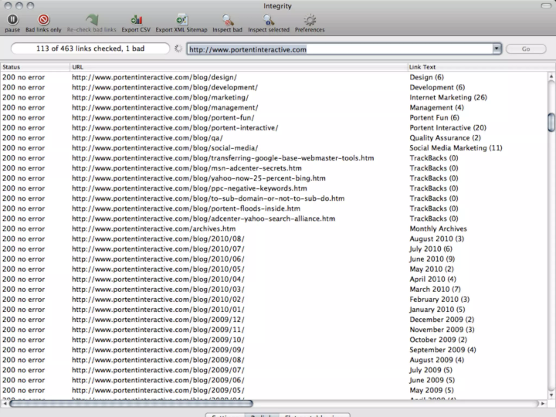The width and height of the screenshot is (556, 417).
Task: Click the vertical scrollbar thumb
Action: coord(551,122)
